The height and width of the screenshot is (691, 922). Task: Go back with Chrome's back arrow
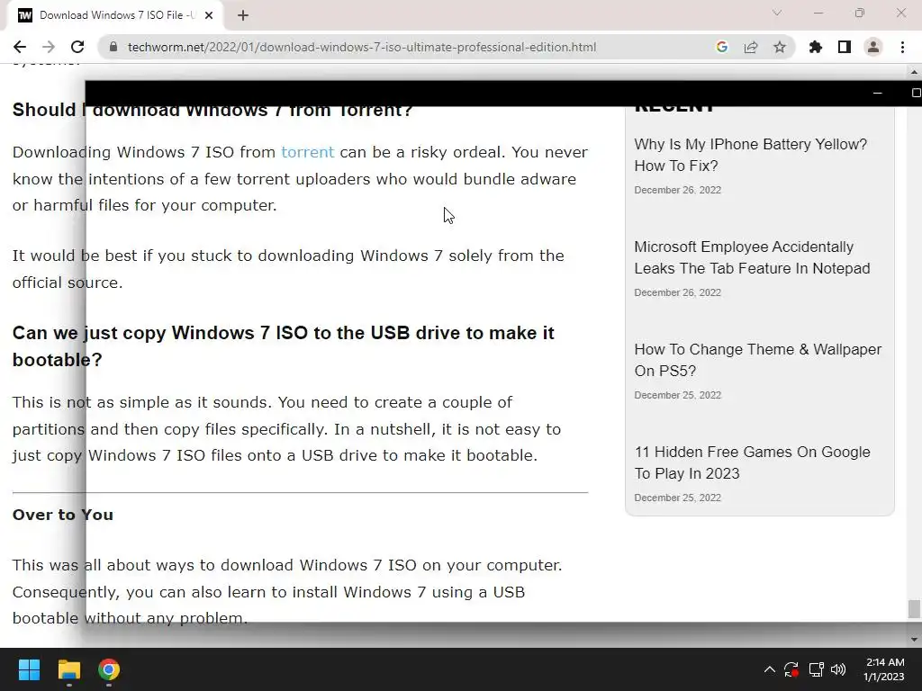20,47
